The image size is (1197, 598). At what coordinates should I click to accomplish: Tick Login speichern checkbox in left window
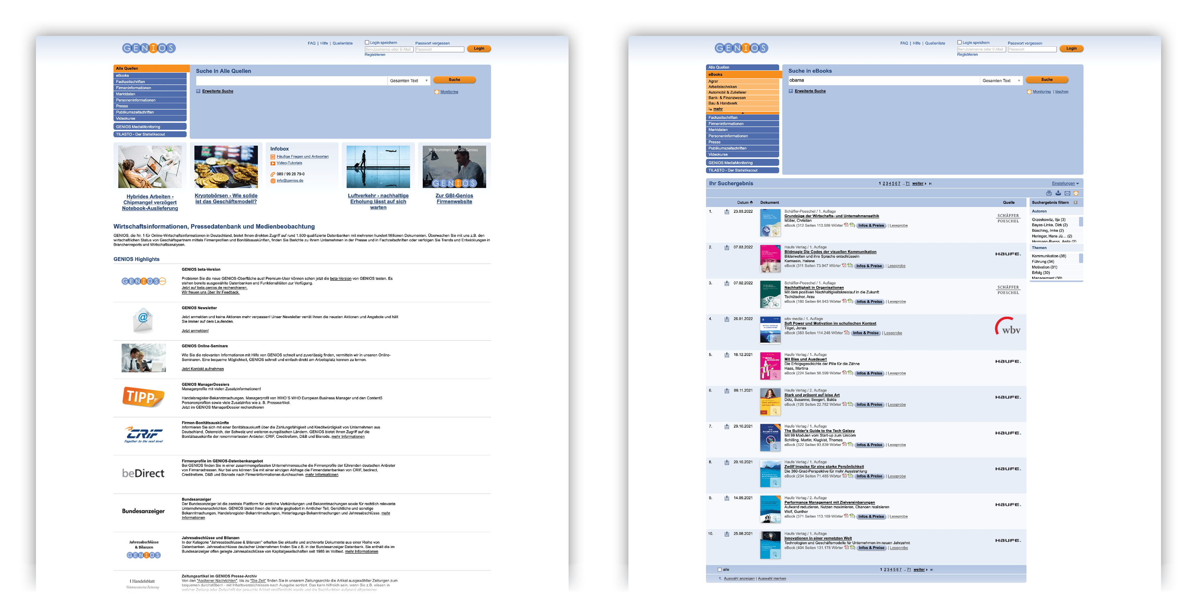(x=367, y=43)
